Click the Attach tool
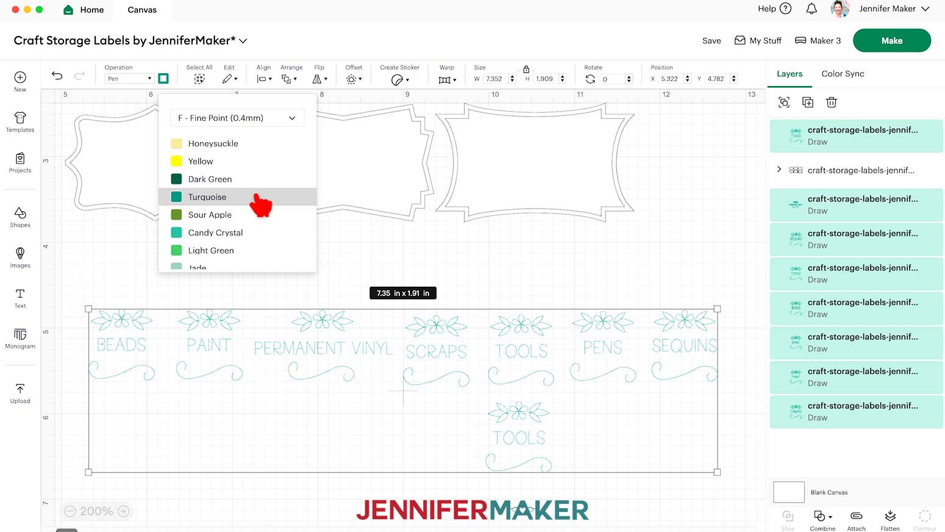 pos(857,520)
